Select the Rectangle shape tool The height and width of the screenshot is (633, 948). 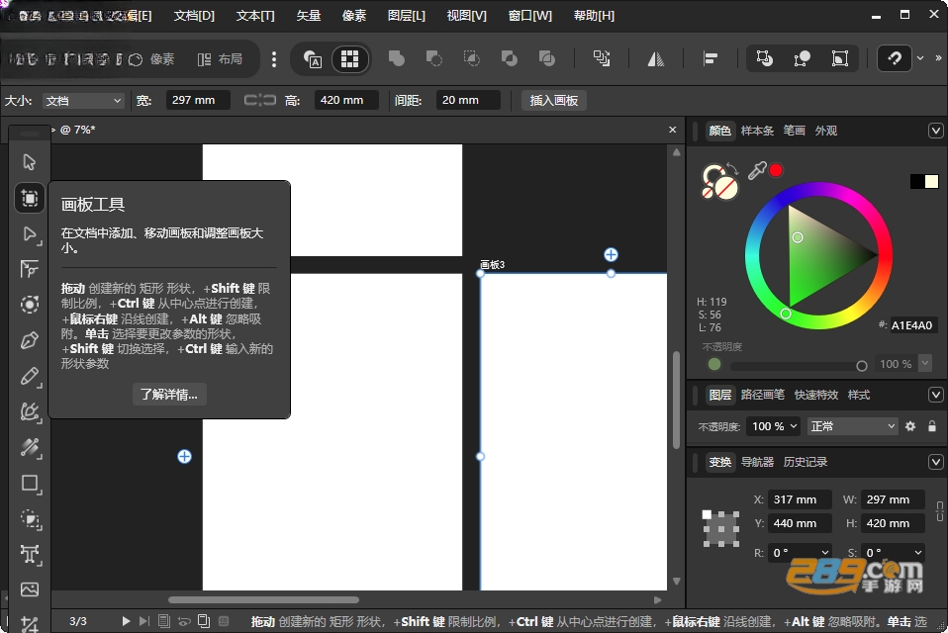pyautogui.click(x=29, y=484)
